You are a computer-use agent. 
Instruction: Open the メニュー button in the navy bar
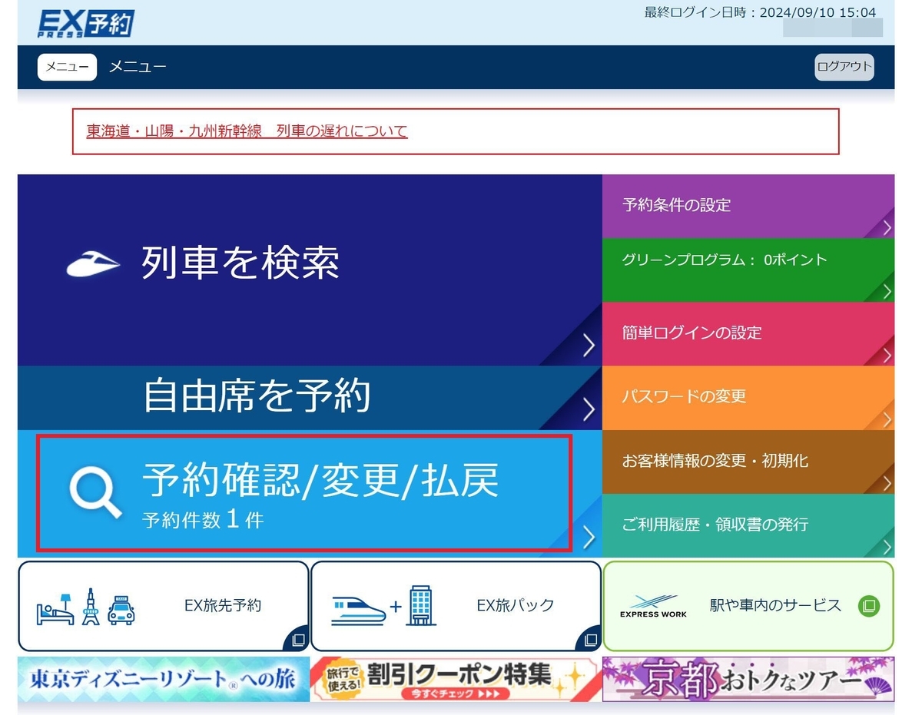pyautogui.click(x=67, y=67)
